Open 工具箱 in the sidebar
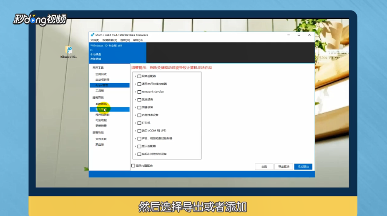Image resolution: width=387 pixels, height=216 pixels. 100,91
